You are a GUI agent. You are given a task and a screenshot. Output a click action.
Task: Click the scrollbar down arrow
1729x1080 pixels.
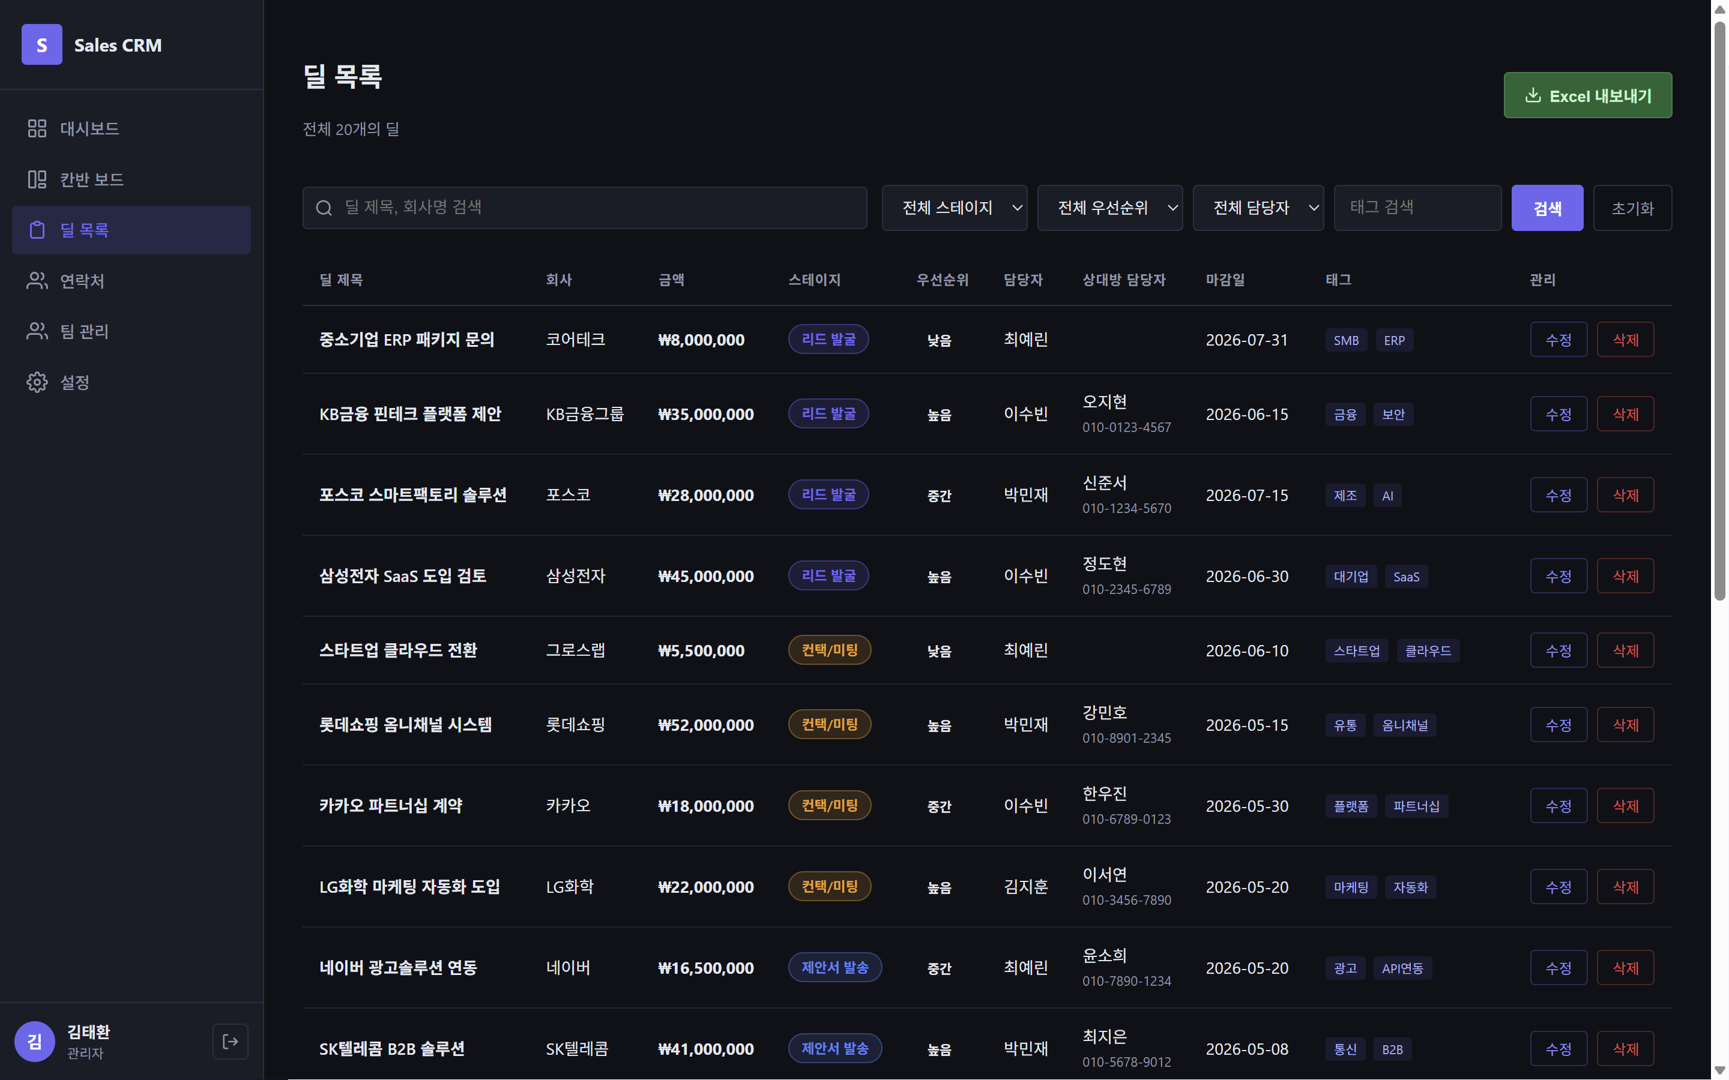1720,1071
